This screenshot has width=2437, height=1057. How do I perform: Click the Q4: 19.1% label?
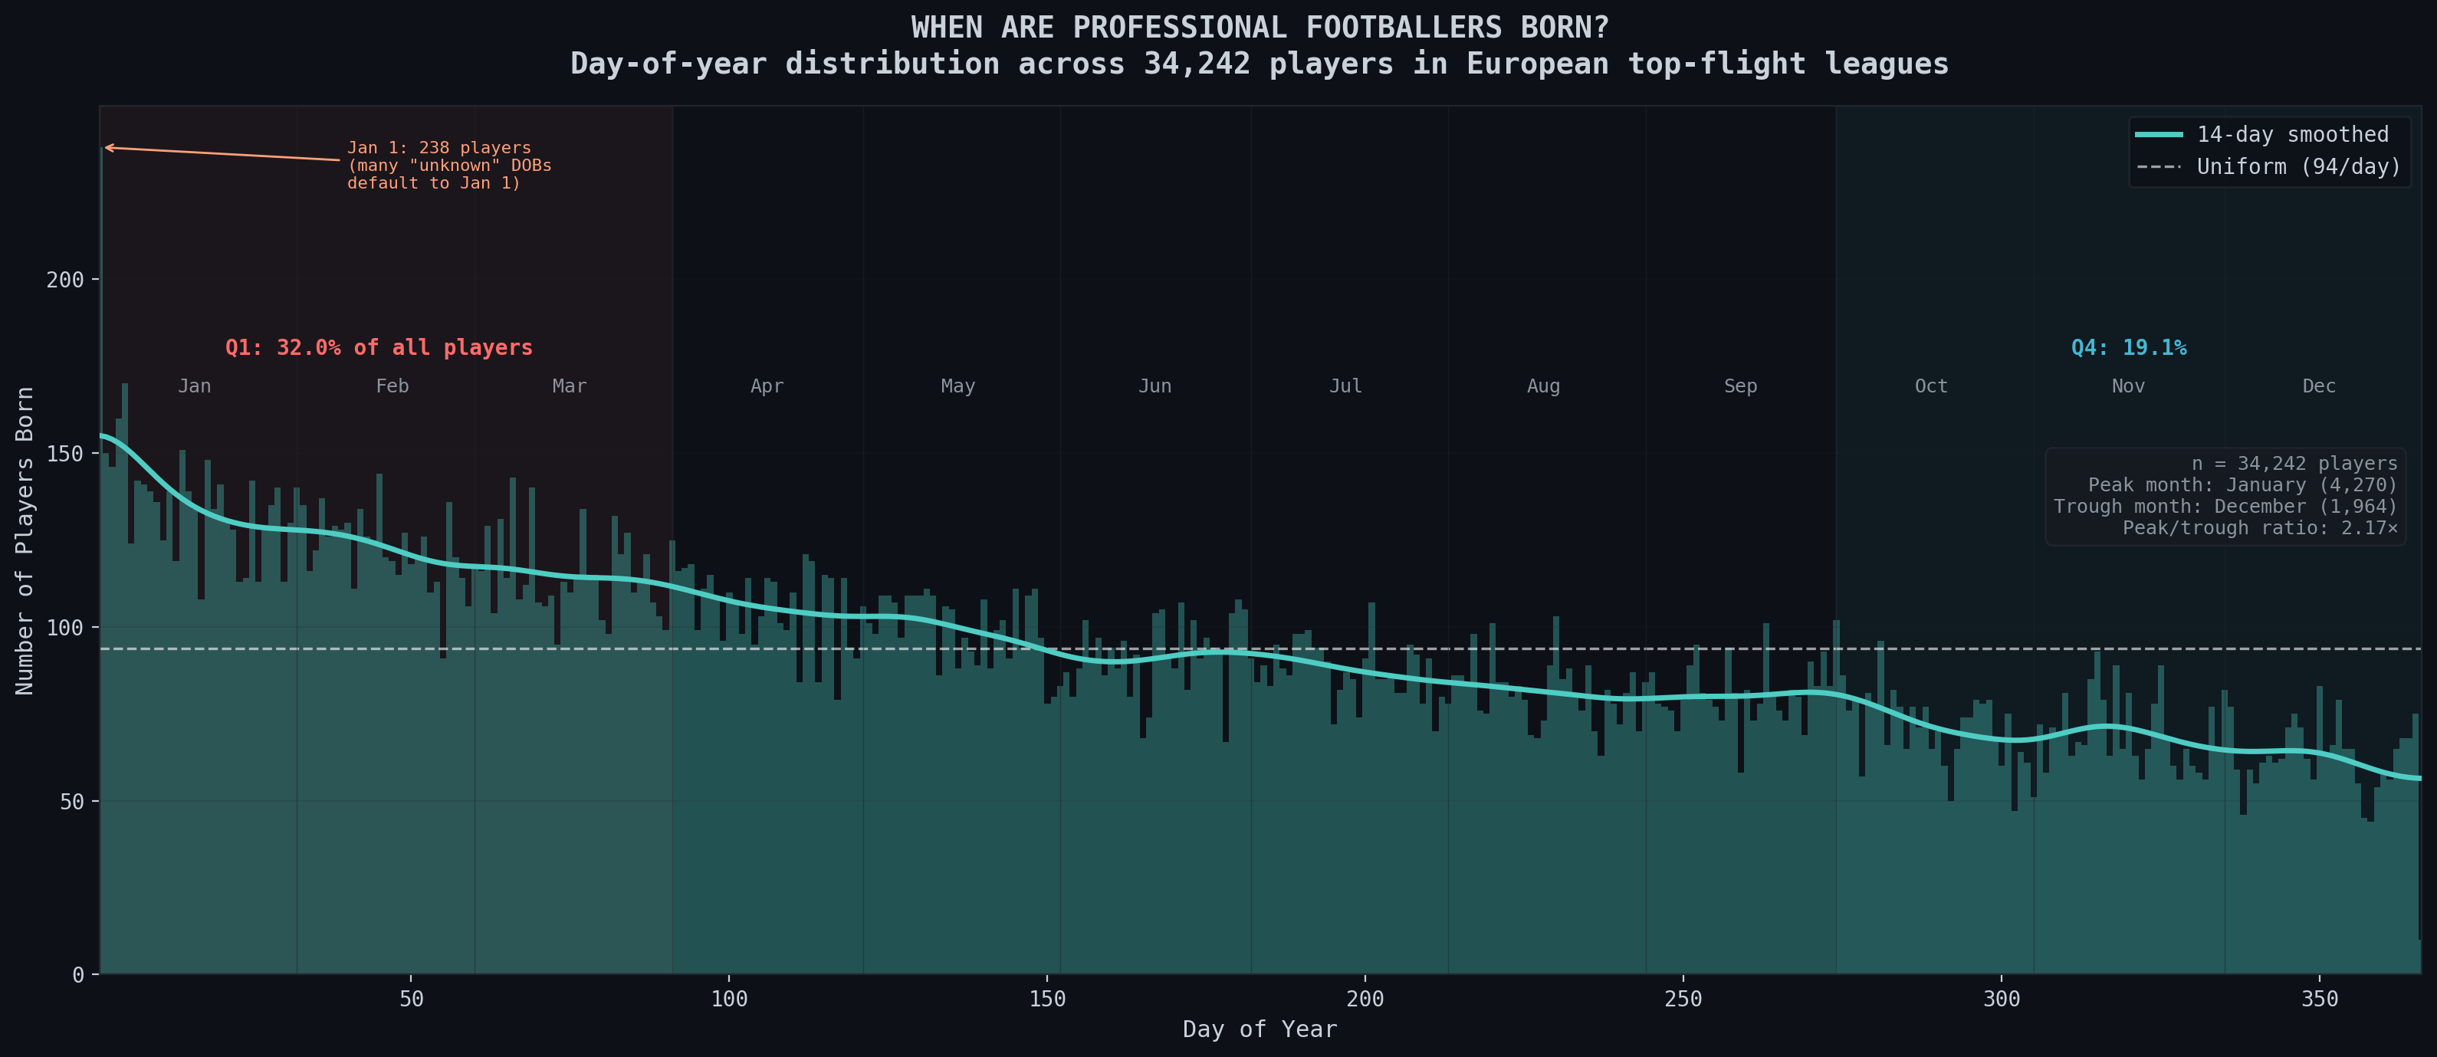[x=2129, y=347]
